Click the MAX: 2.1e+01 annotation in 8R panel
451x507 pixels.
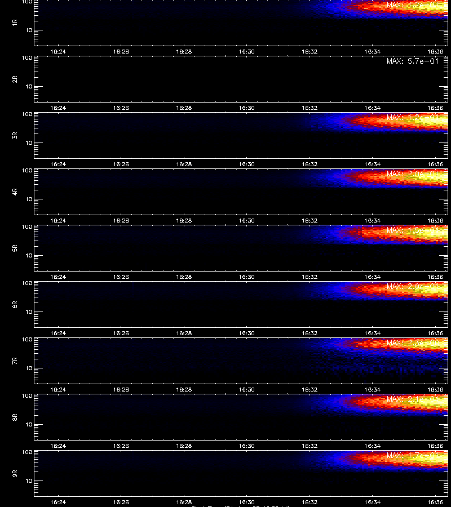point(413,399)
